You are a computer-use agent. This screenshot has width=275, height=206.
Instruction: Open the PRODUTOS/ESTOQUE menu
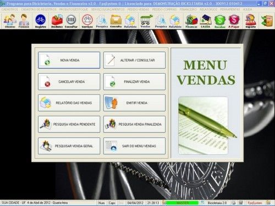tap(74, 9)
